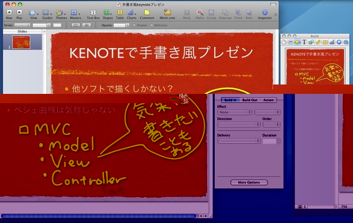Expand the Direction dropdown
The width and height of the screenshot is (353, 223).
[239, 124]
